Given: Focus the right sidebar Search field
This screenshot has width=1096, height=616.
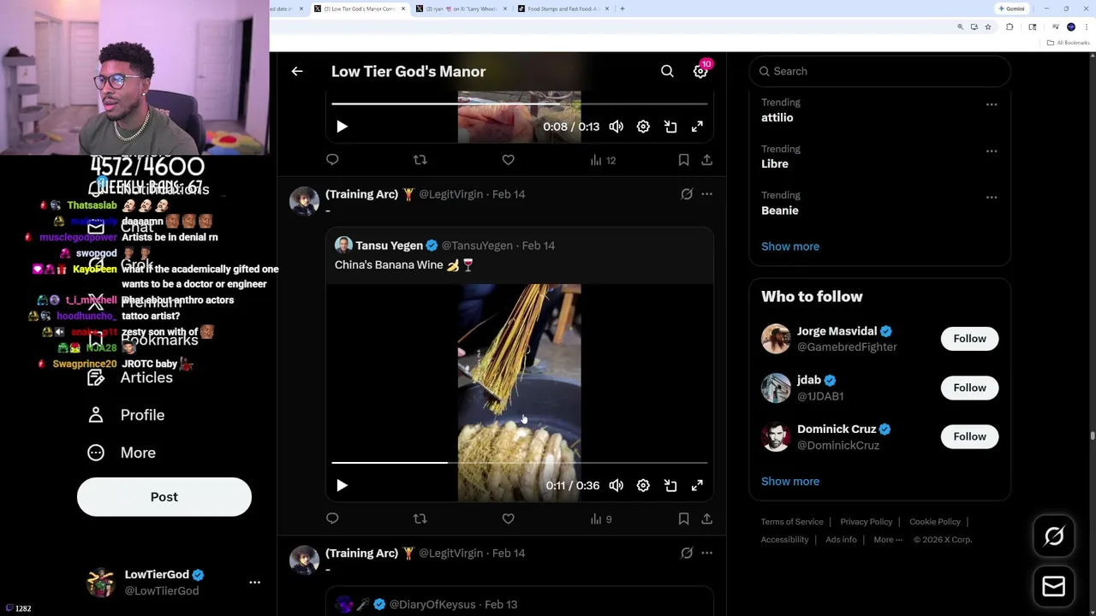Looking at the screenshot, I should point(879,71).
